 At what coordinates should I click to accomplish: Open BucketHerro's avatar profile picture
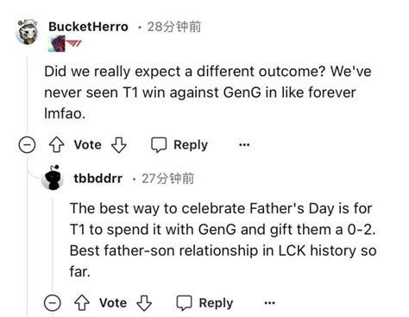28,32
